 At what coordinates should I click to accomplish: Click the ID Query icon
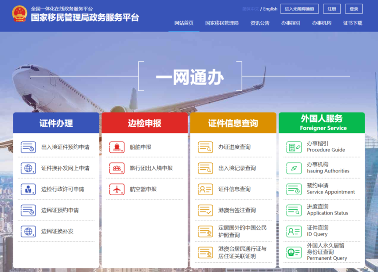click(294, 232)
